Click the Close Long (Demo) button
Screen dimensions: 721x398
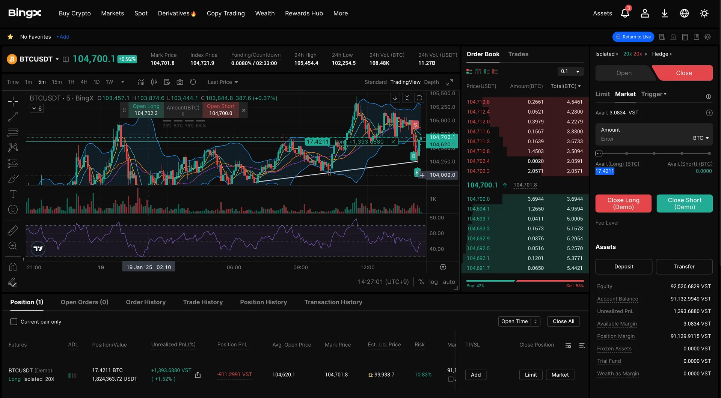[x=623, y=204]
